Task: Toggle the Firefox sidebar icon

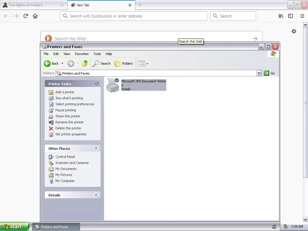Action: click(291, 16)
